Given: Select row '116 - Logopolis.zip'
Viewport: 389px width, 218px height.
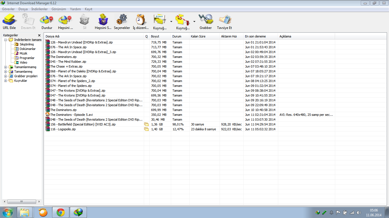Looking at the screenshot, I should pos(190,129).
